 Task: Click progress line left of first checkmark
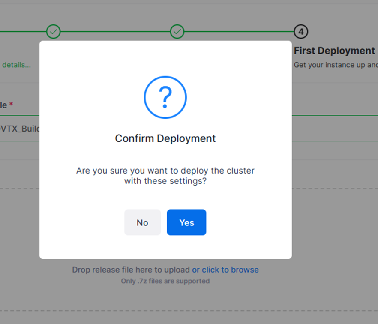coord(21,31)
